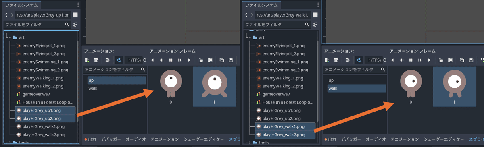Expand the fonts folder in right file tree
This screenshot has height=147, width=484.
pos(250,143)
